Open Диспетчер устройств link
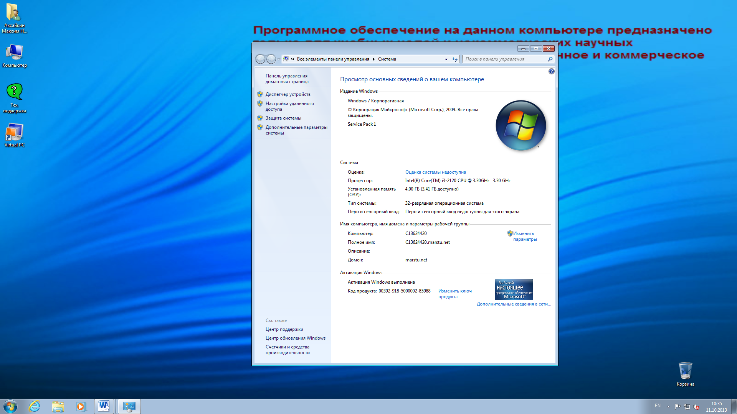Image resolution: width=737 pixels, height=414 pixels. coord(288,94)
